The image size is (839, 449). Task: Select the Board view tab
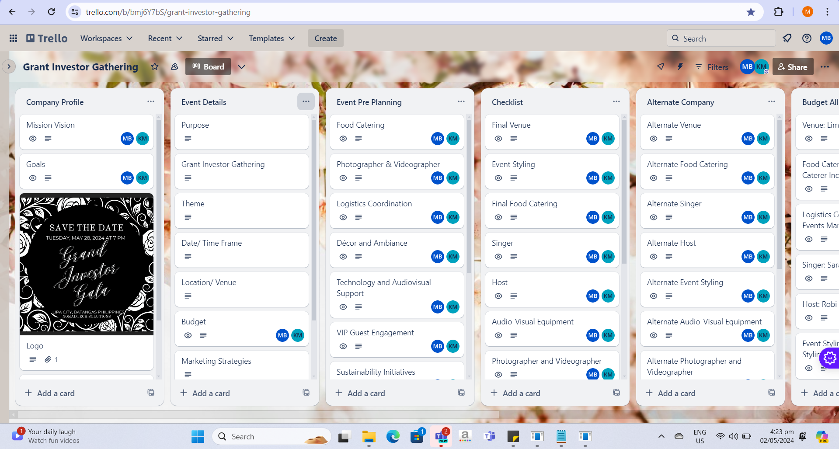[208, 67]
